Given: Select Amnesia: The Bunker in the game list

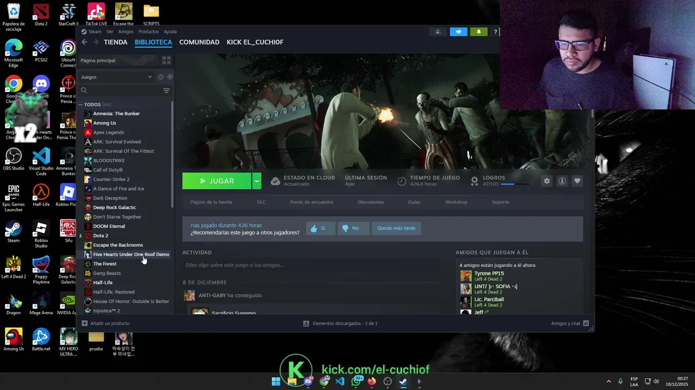Looking at the screenshot, I should pos(116,114).
